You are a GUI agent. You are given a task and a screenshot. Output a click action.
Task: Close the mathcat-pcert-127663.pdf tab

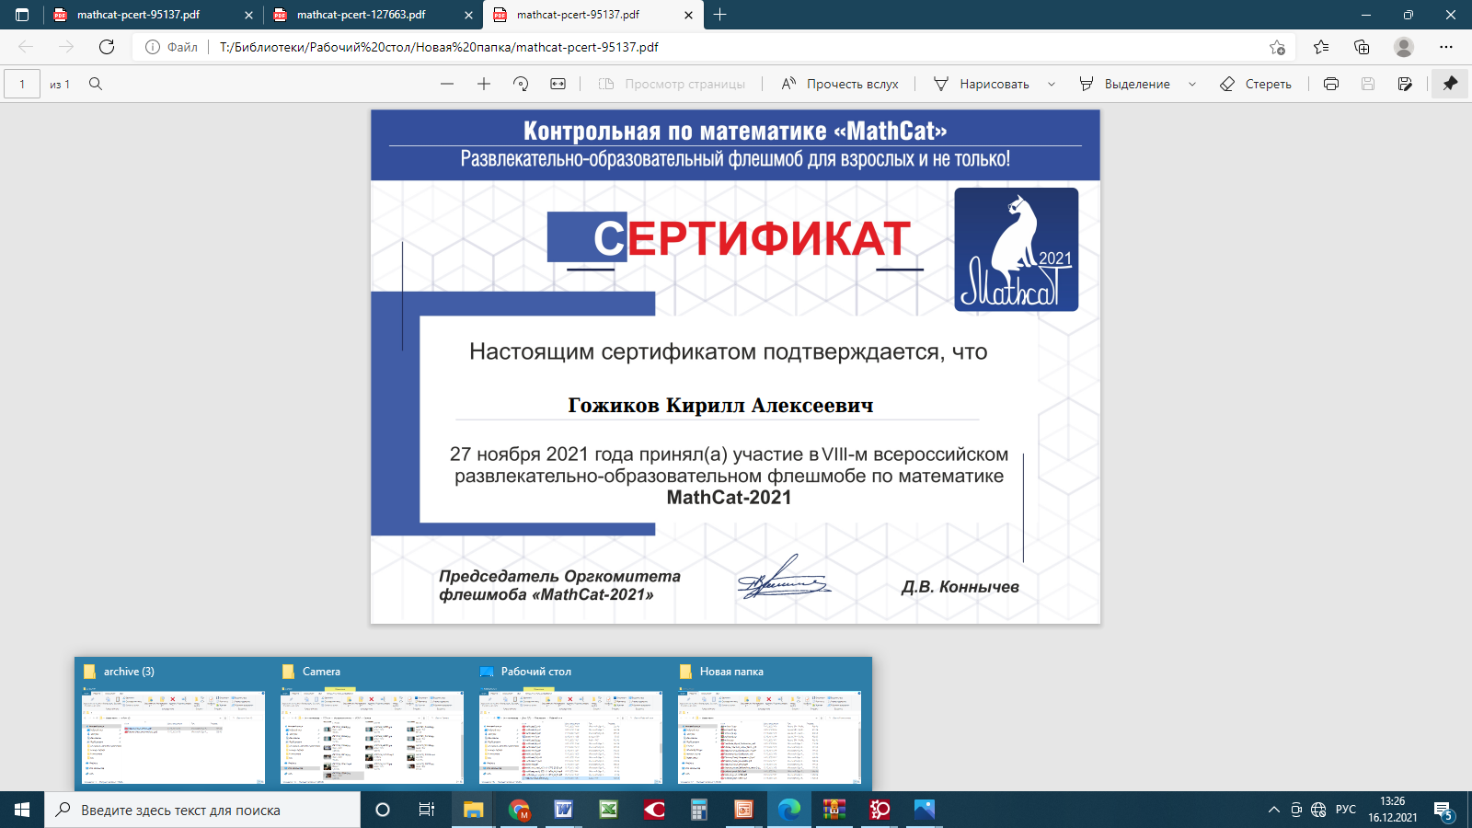click(469, 15)
